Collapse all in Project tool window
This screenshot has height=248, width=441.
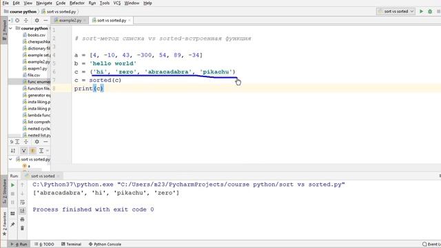26,21
